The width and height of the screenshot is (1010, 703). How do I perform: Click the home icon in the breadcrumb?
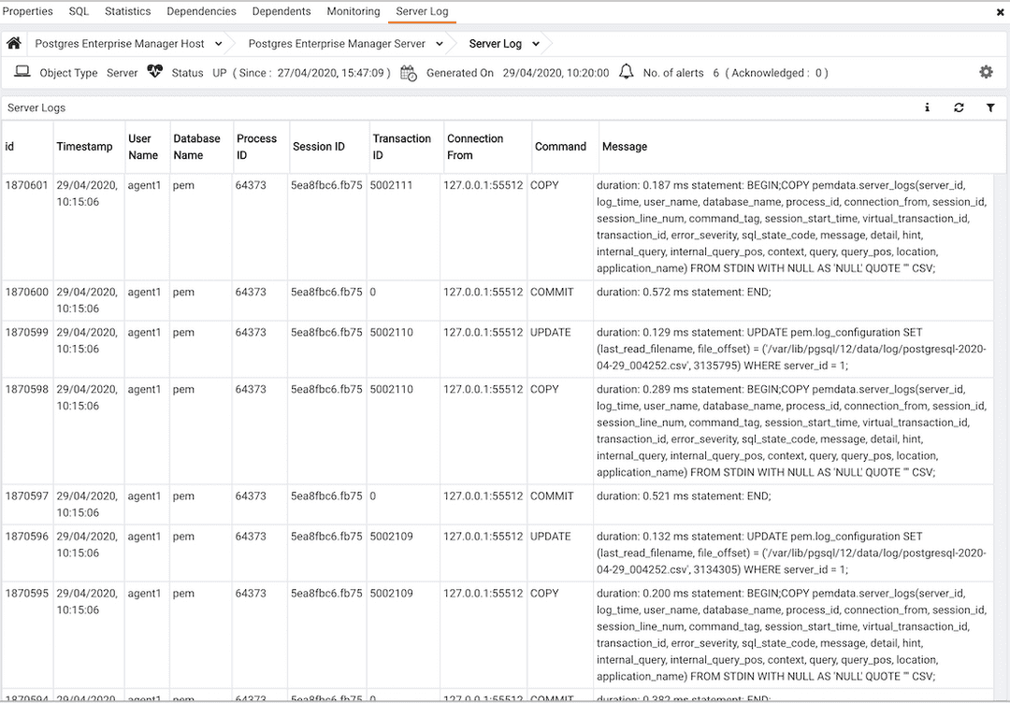[13, 42]
